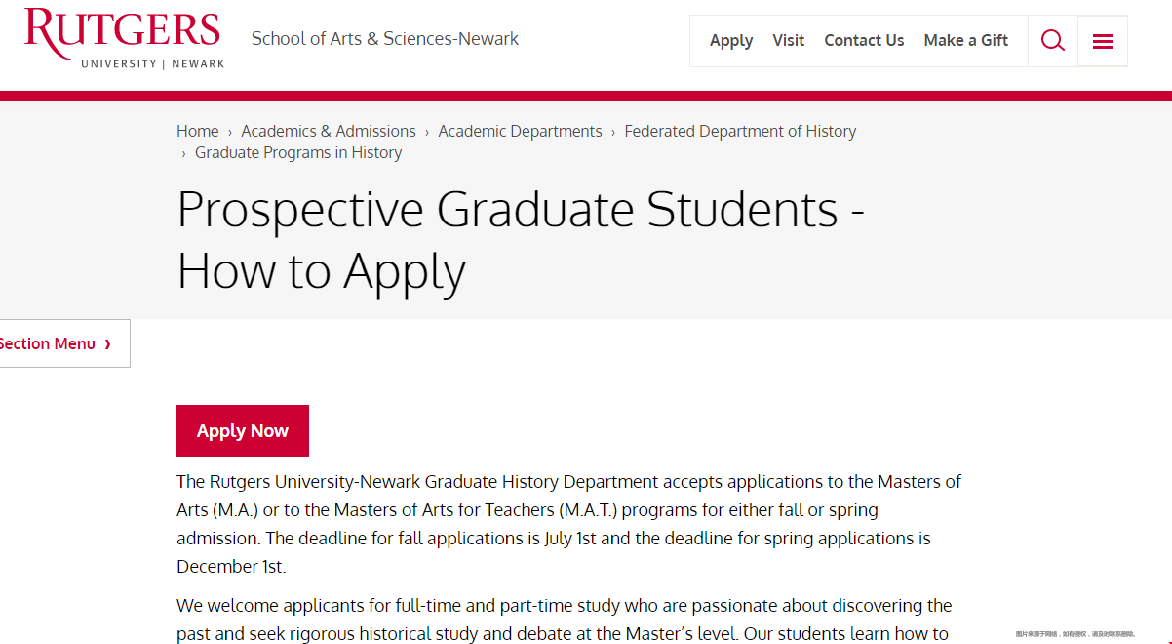Click the red divider bar below header

pos(586,96)
